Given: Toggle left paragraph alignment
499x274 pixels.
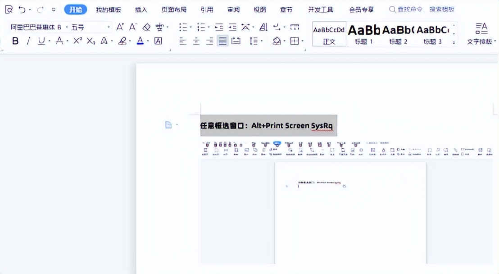Looking at the screenshot, I should (x=183, y=41).
